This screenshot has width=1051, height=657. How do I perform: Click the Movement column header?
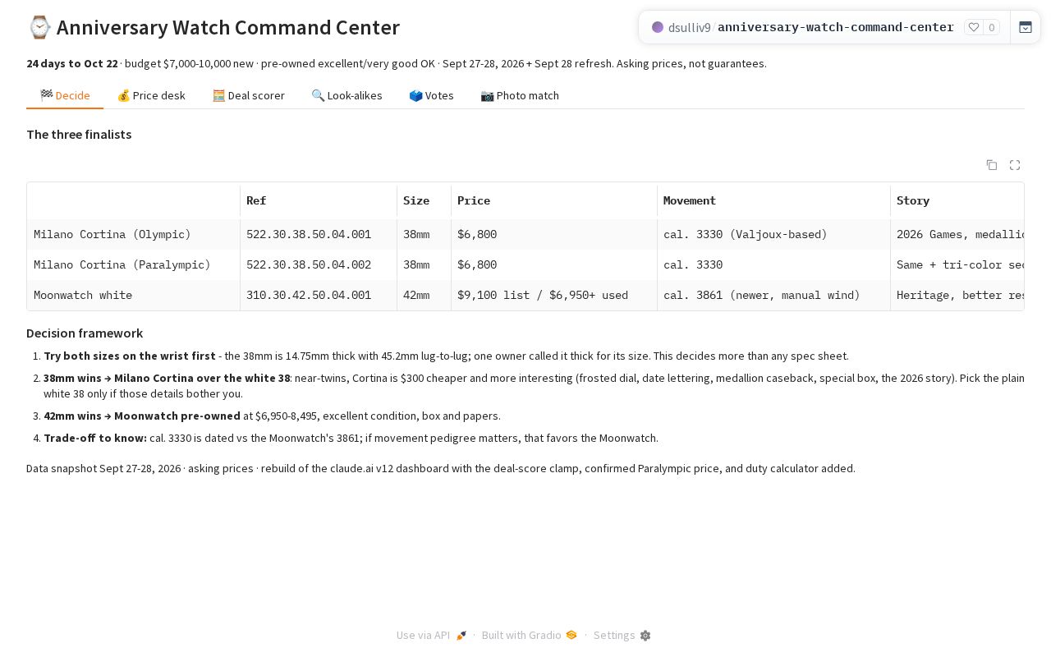pyautogui.click(x=774, y=200)
